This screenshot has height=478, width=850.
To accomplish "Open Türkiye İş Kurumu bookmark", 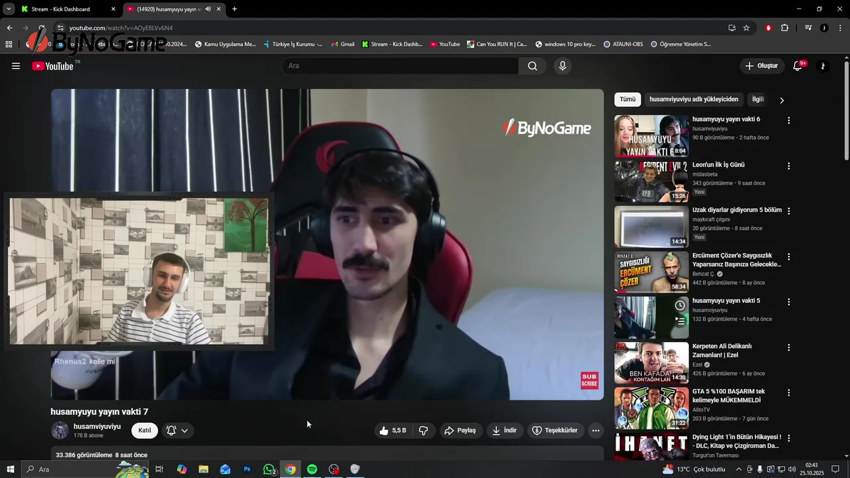I will click(292, 44).
